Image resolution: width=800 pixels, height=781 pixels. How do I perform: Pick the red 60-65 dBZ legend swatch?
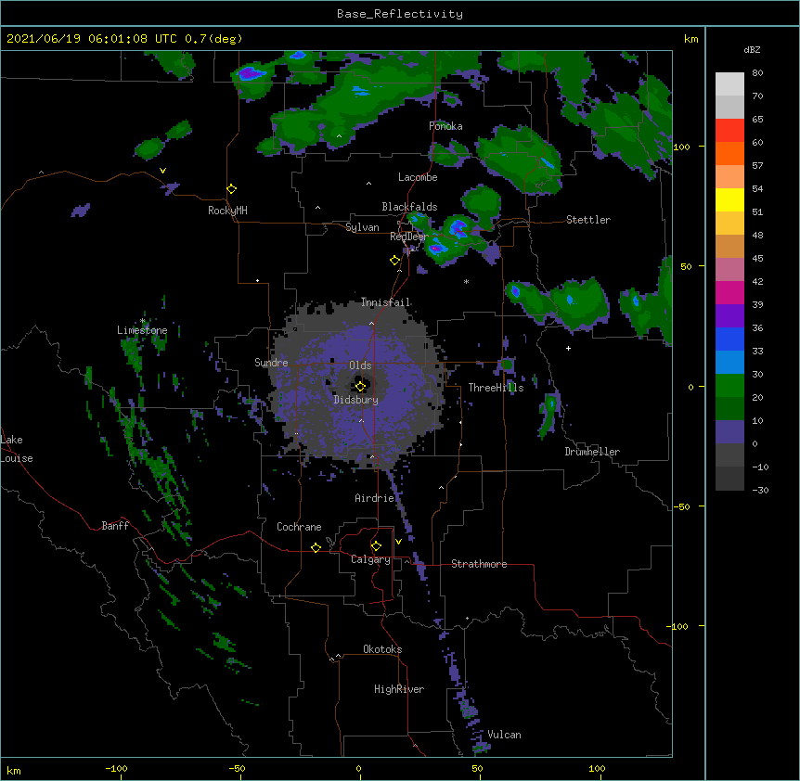(729, 131)
